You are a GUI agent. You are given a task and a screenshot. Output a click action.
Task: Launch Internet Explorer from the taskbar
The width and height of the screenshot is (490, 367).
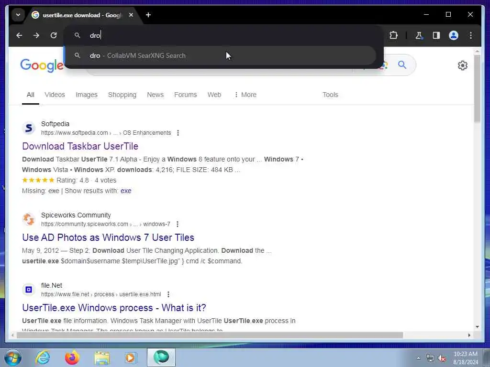(x=43, y=358)
